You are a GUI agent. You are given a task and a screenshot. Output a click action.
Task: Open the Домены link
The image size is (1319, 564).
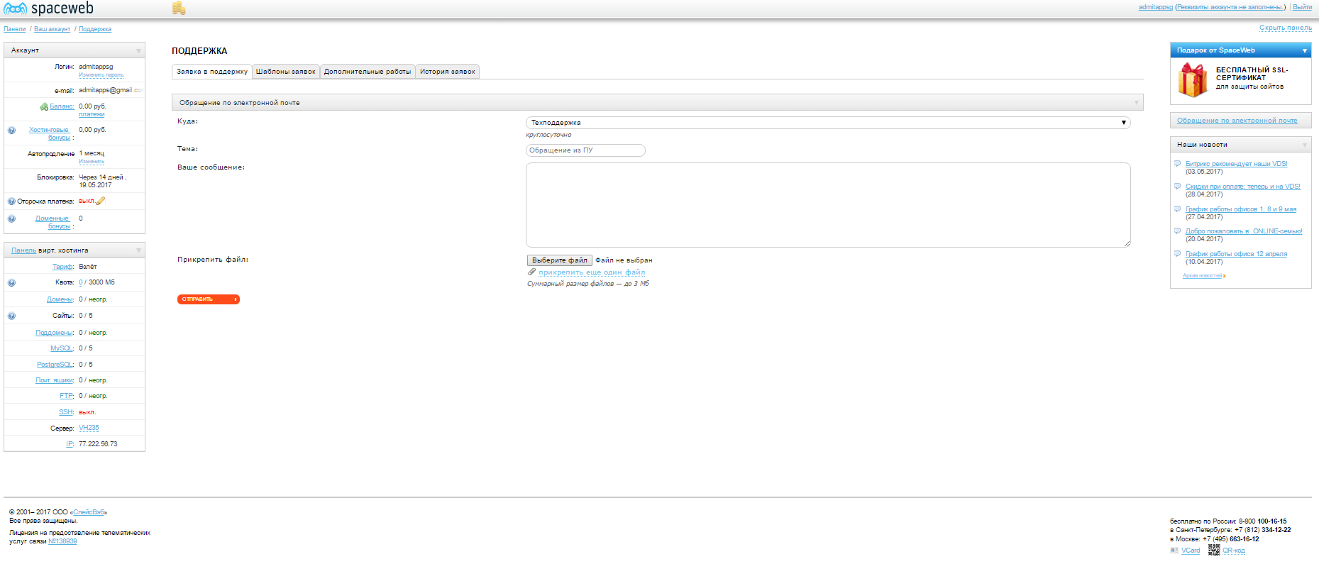60,299
